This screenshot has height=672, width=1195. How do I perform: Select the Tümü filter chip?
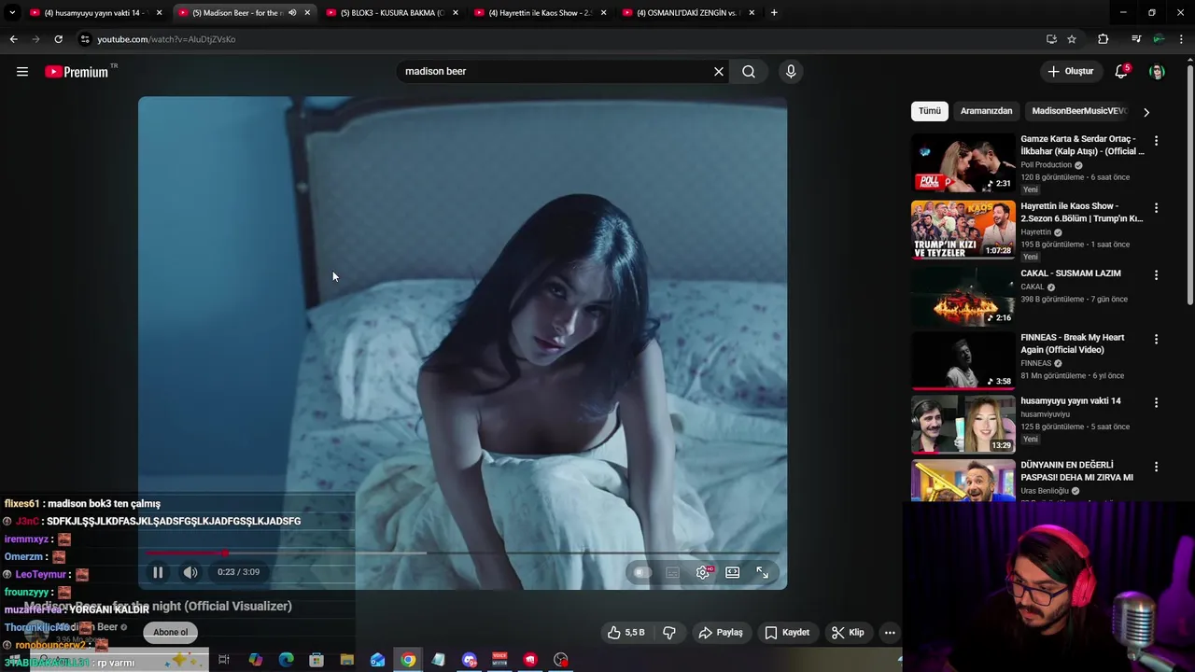pyautogui.click(x=930, y=111)
